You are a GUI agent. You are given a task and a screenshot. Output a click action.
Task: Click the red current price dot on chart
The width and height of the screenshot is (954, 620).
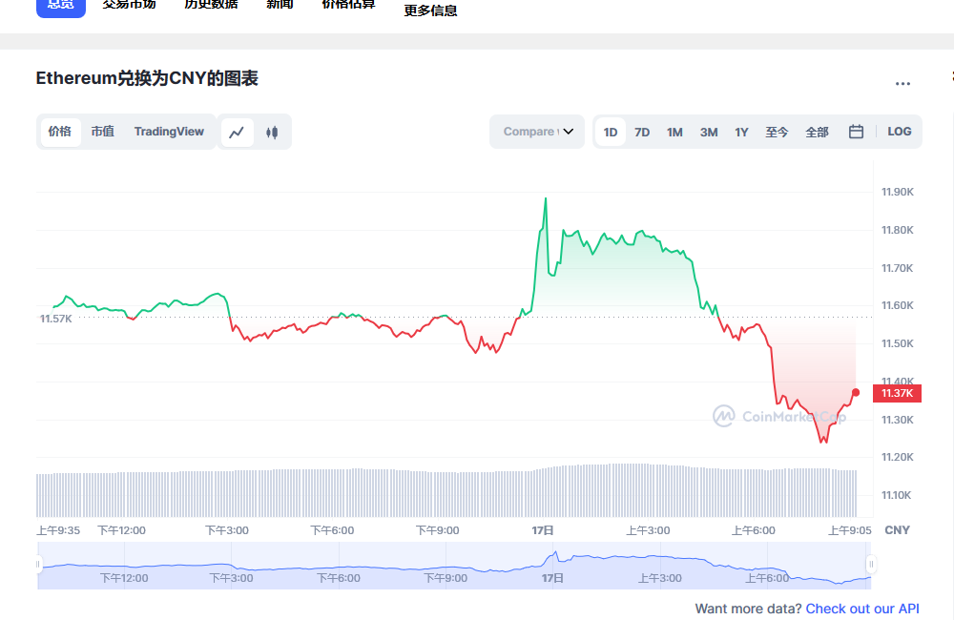click(x=856, y=392)
